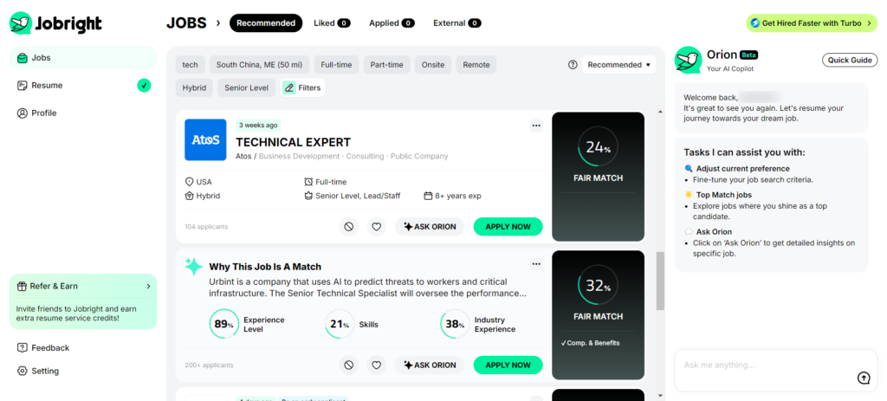Toggle the Hybrid filter chip

[194, 87]
